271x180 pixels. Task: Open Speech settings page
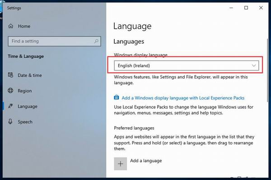pos(25,122)
